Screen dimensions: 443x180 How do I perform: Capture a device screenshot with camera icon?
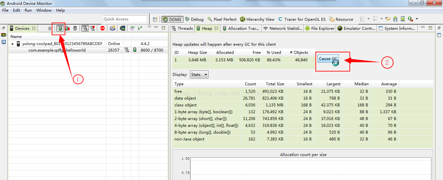[112, 29]
